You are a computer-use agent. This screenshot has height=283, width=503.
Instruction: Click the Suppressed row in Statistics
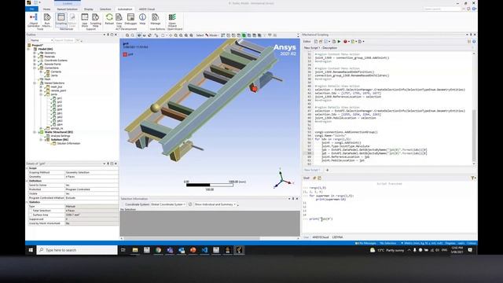72,219
